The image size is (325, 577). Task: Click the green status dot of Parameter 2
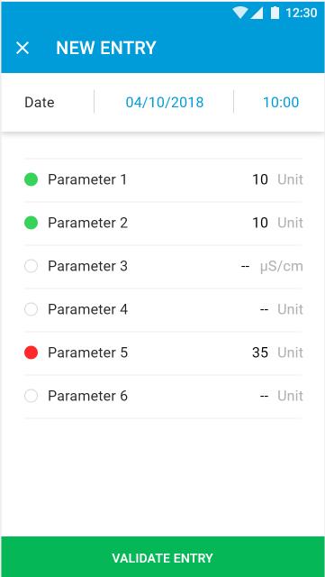31,223
